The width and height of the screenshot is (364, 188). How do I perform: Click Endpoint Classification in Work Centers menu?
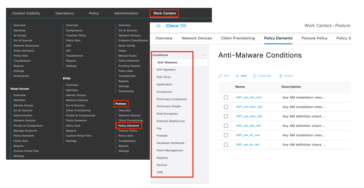133,41
